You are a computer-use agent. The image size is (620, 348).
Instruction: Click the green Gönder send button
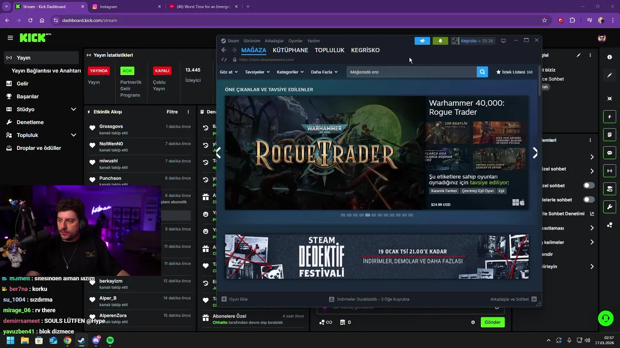(493, 322)
